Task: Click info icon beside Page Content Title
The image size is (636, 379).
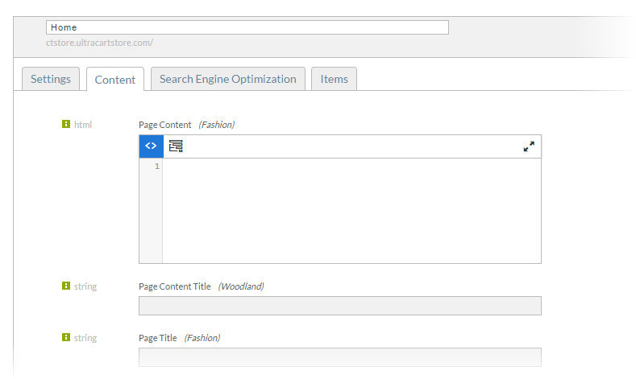Action: [66, 286]
